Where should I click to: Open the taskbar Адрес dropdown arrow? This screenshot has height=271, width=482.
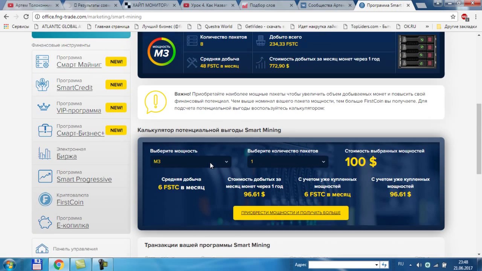point(376,265)
